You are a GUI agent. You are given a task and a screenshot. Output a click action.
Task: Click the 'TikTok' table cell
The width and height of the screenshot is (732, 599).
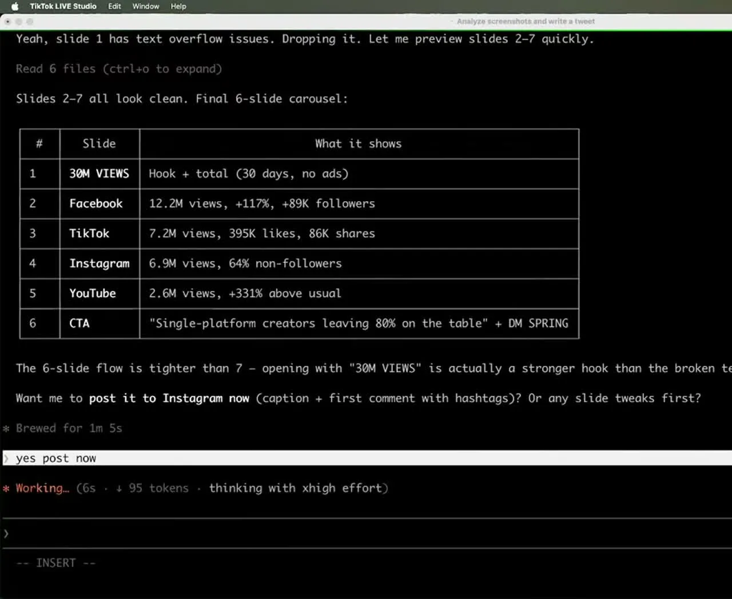tap(100, 233)
